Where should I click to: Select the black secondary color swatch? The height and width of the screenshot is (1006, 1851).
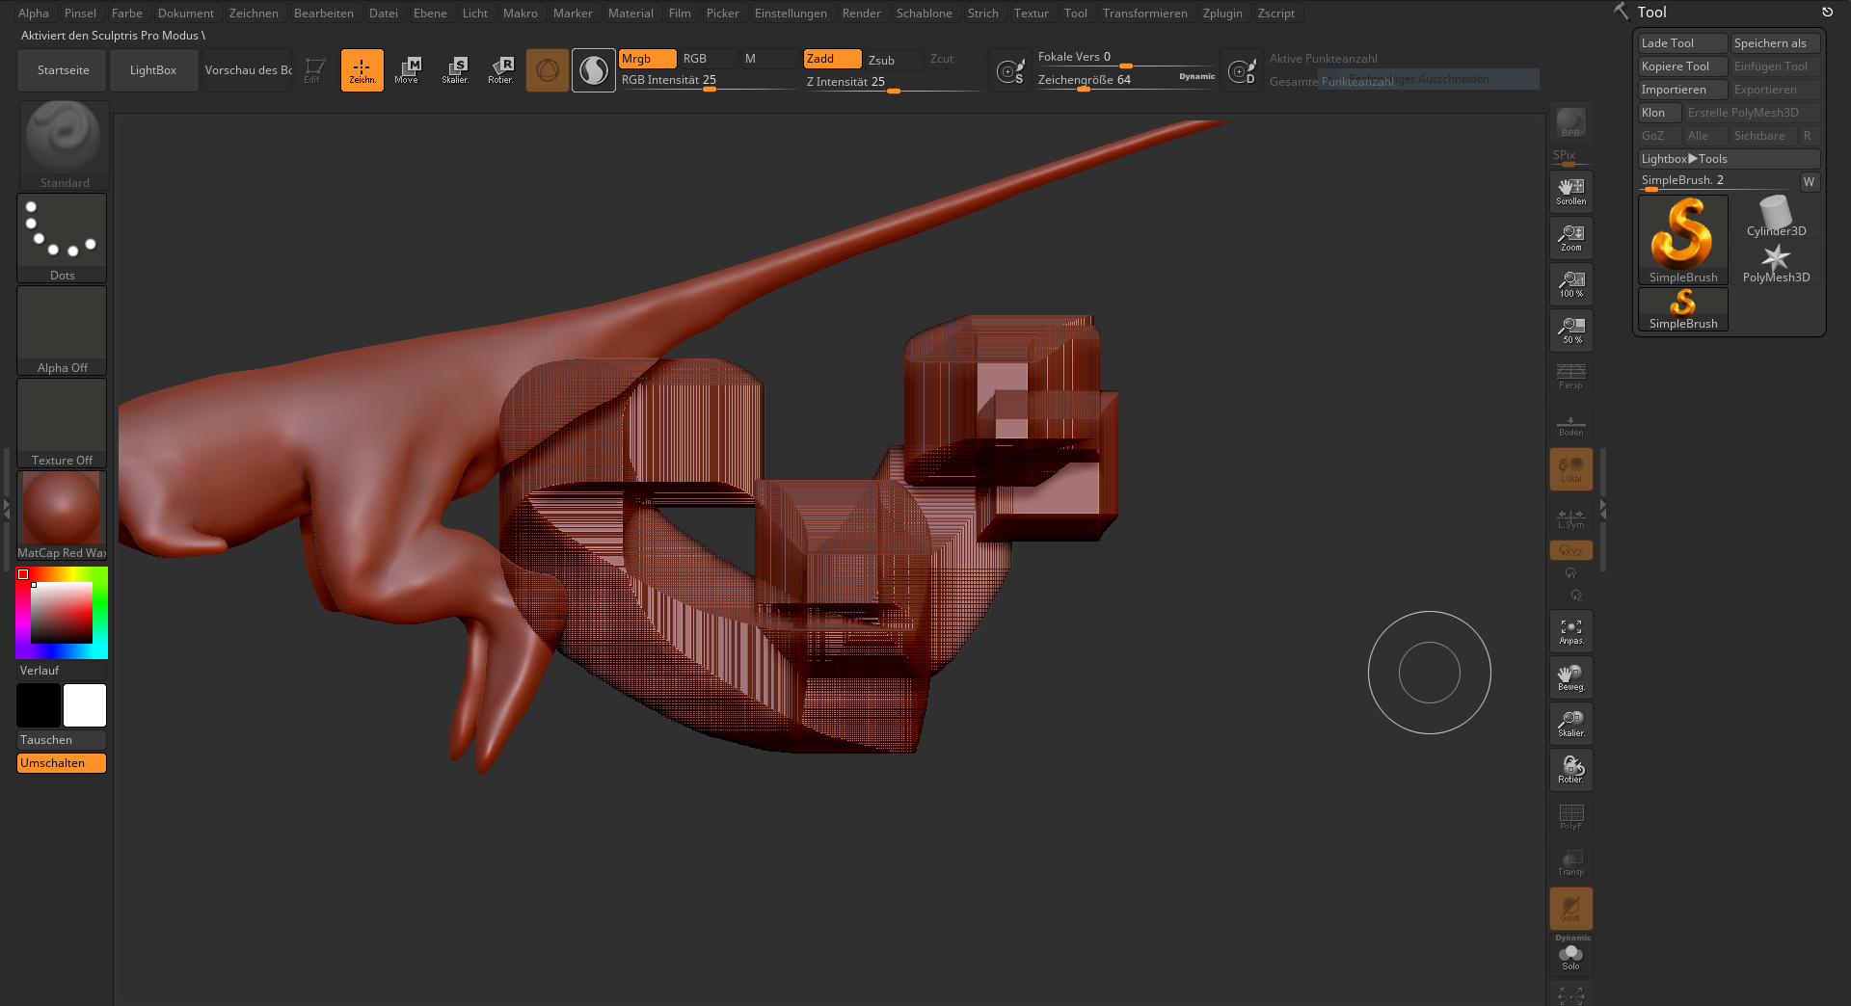[39, 705]
